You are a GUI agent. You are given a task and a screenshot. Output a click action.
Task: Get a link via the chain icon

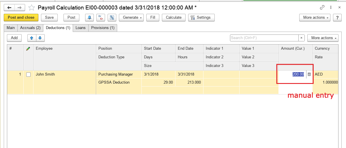click(x=322, y=7)
